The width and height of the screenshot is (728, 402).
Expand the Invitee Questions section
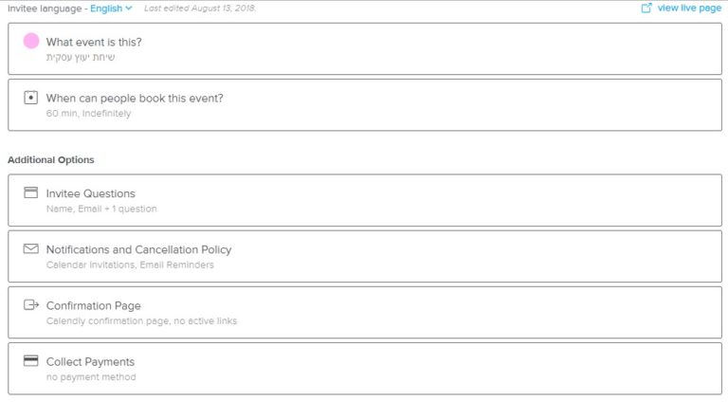(365, 200)
